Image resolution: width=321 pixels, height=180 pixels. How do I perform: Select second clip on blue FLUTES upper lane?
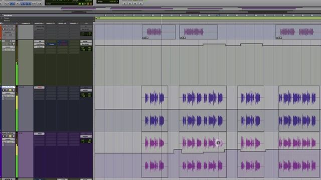(x=203, y=97)
